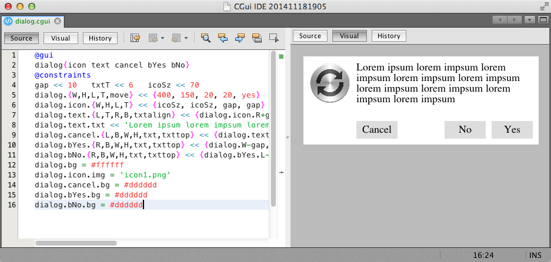Click the Find Previous Occurrence icon
551x262 pixels.
pos(223,38)
